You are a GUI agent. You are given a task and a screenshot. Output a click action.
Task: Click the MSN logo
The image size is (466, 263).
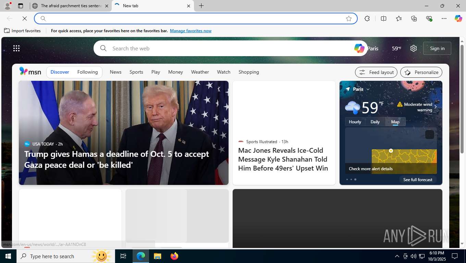click(30, 72)
